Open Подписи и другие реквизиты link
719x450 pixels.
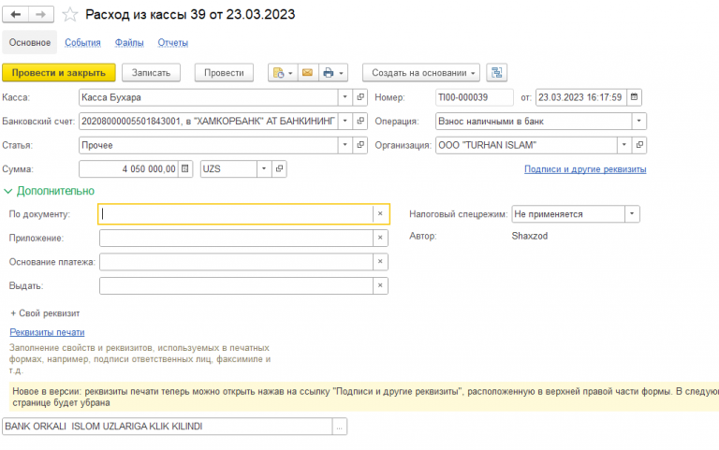coord(585,169)
